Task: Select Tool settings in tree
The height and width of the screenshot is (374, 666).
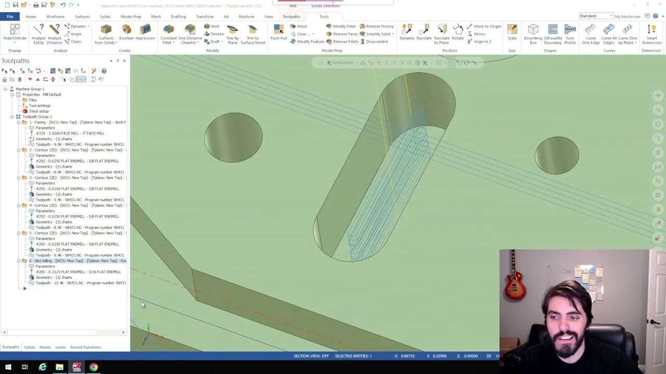Action: click(40, 105)
